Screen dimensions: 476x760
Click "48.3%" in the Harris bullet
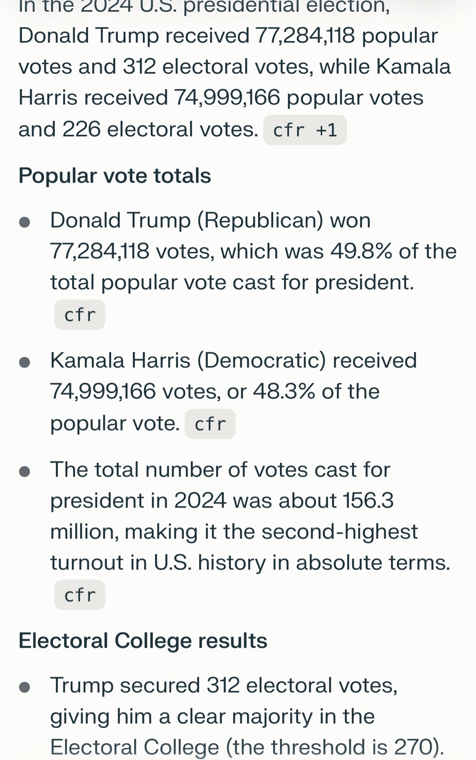284,391
